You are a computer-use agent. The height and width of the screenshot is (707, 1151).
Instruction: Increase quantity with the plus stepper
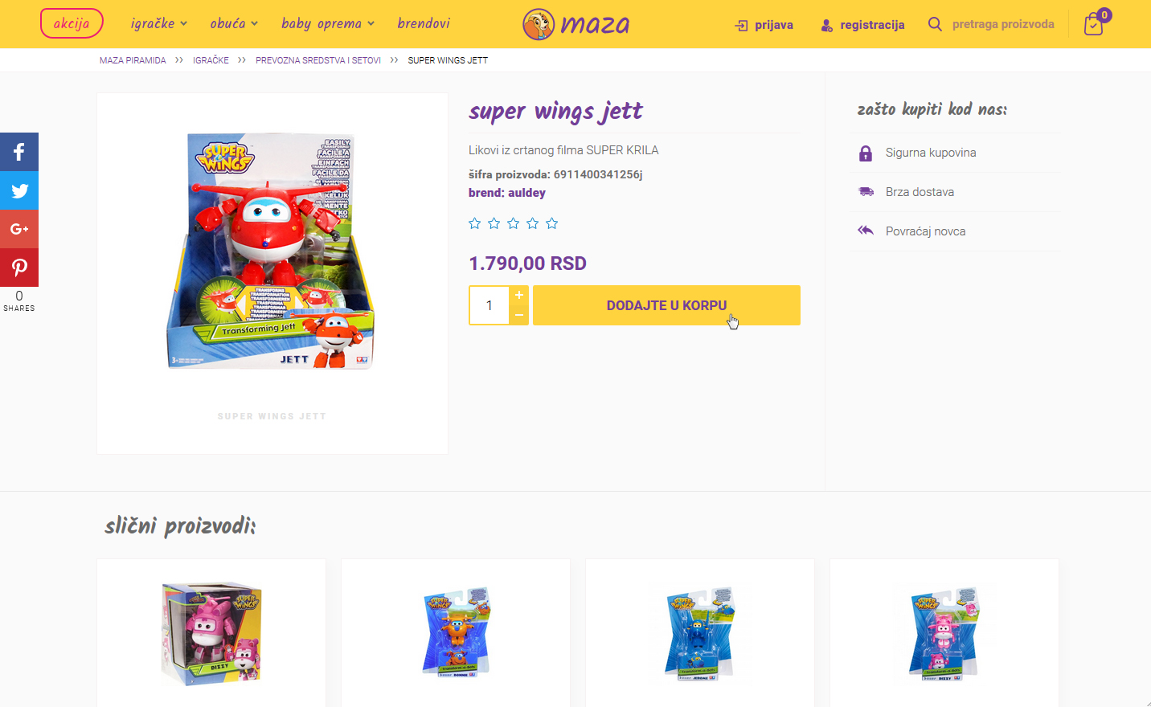pos(519,295)
